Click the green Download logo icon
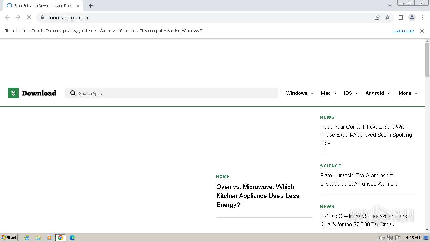The image size is (430, 242). (x=13, y=93)
